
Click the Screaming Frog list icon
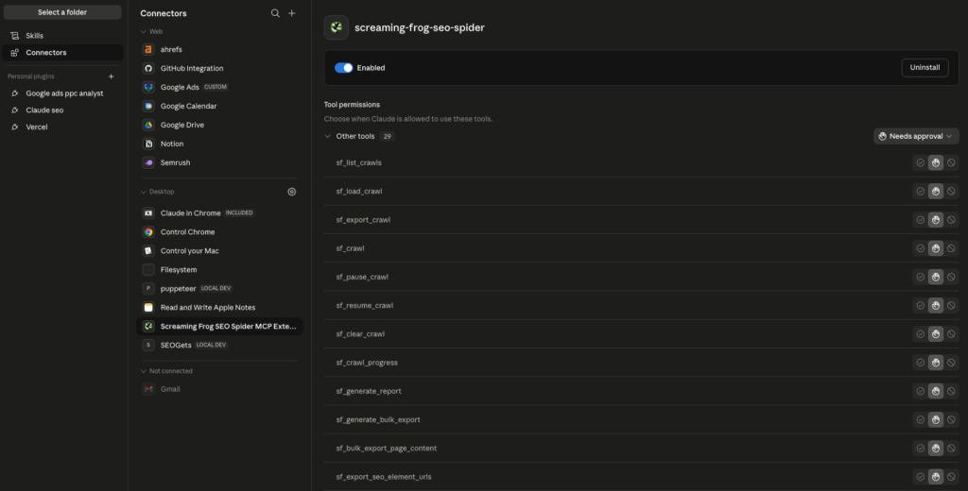(148, 327)
